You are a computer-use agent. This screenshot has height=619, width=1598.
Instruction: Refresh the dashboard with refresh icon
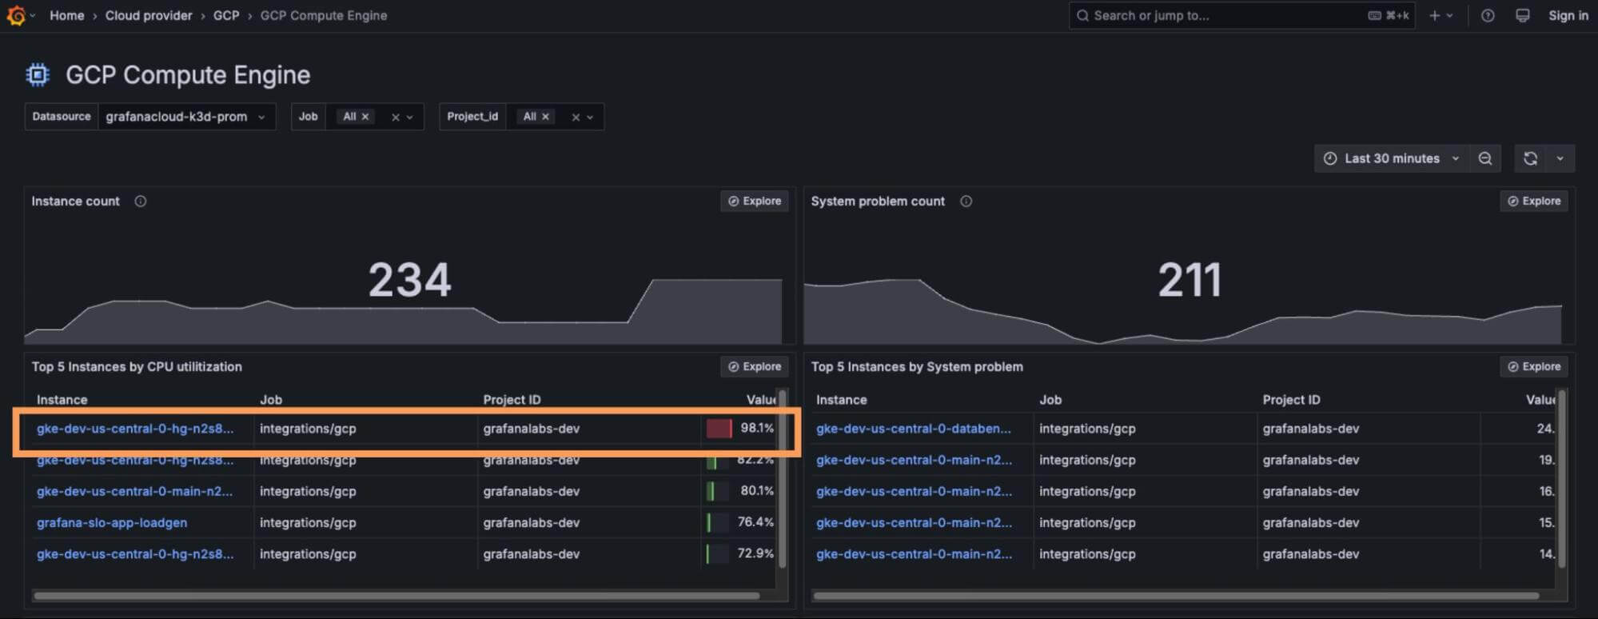tap(1530, 158)
